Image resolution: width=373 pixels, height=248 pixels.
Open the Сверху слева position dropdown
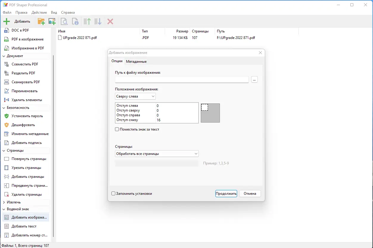[x=135, y=96]
